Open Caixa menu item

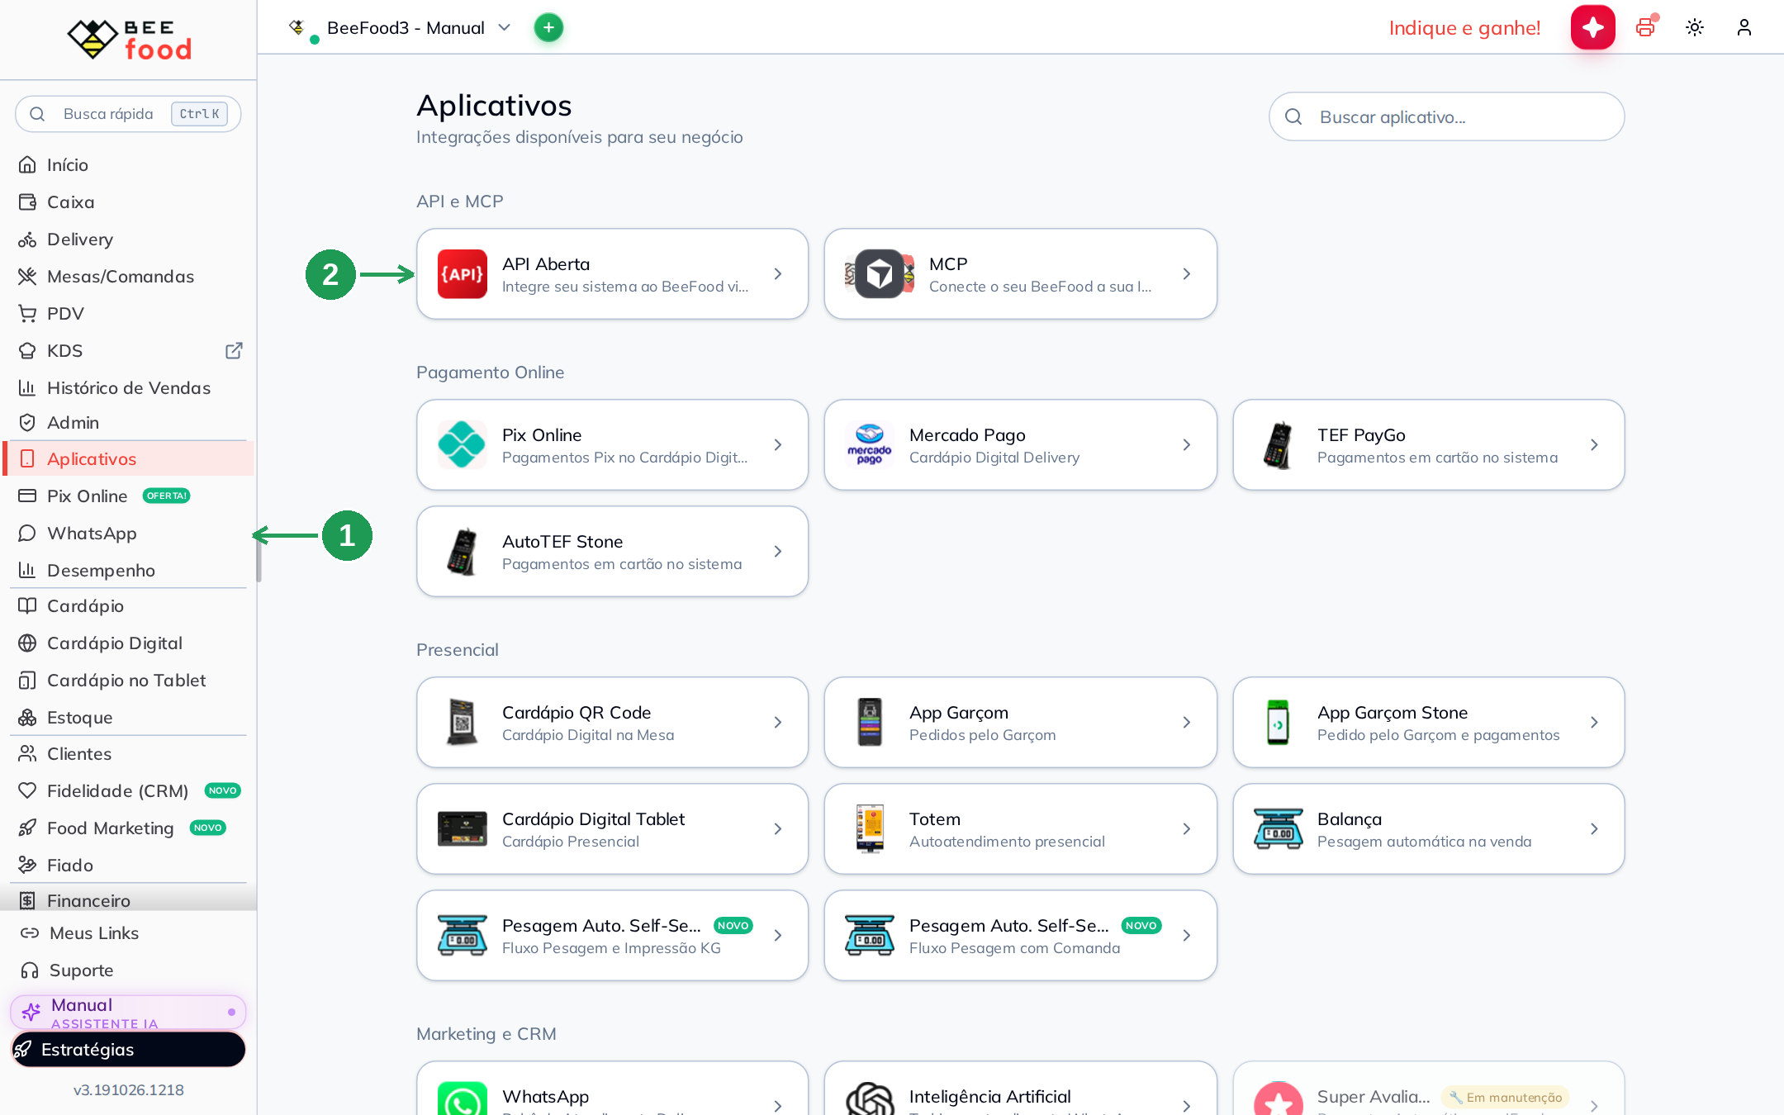click(128, 202)
